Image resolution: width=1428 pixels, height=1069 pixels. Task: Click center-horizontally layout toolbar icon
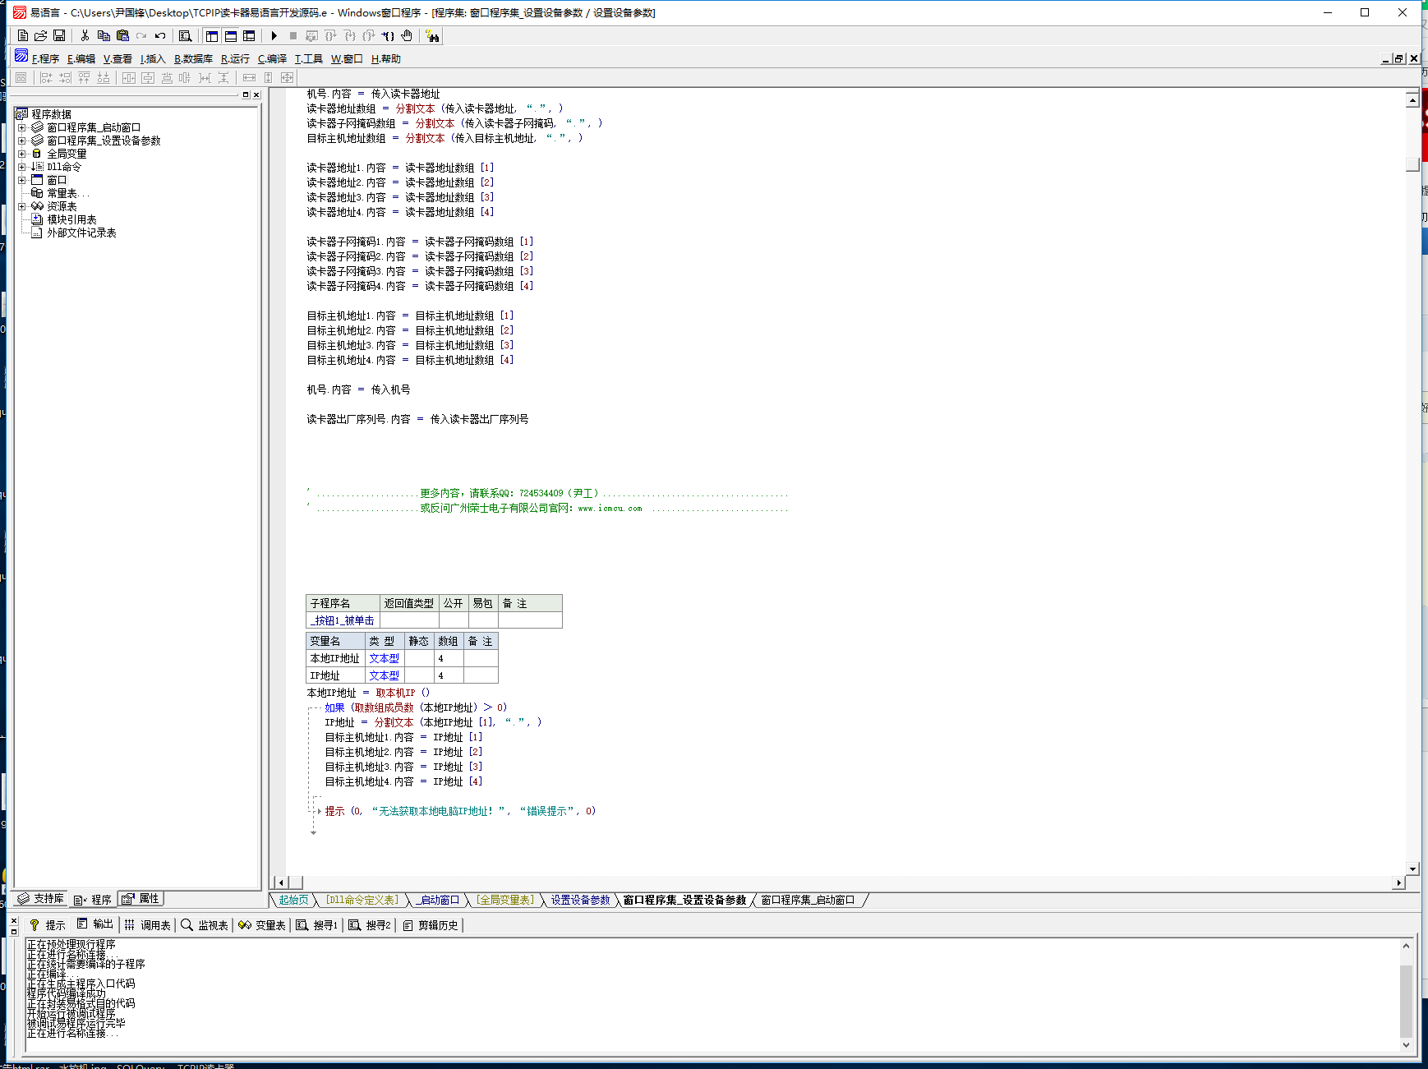(x=129, y=77)
